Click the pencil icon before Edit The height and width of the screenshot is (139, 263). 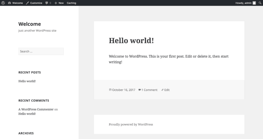click(x=162, y=90)
